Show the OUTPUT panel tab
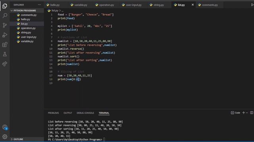254x142 pixels. [68, 113]
